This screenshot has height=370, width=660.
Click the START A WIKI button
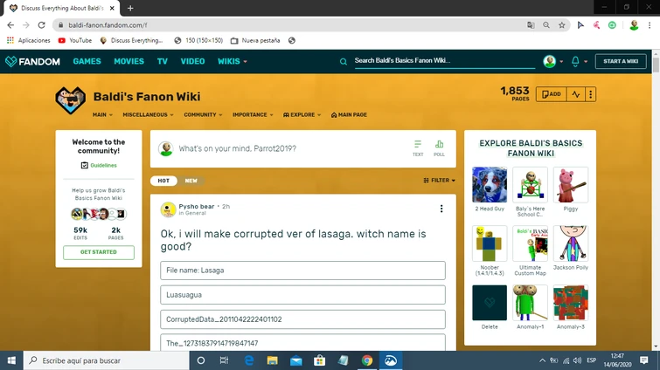621,61
